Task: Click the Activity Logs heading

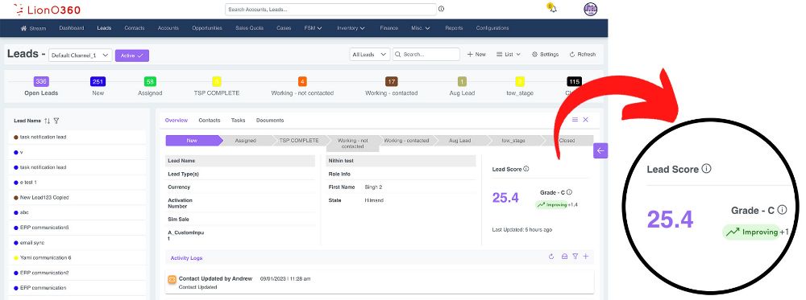Action: (187, 258)
